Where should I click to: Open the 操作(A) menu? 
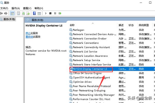tap(16, 8)
